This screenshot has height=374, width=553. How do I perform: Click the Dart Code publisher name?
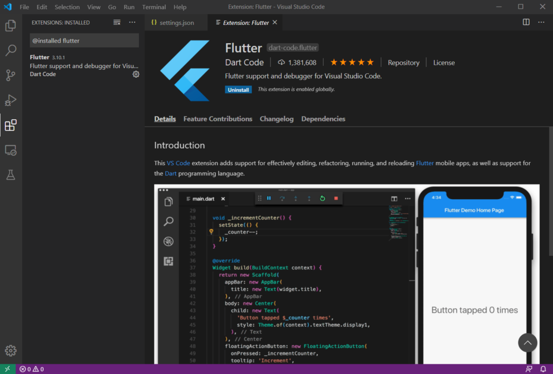pyautogui.click(x=245, y=63)
